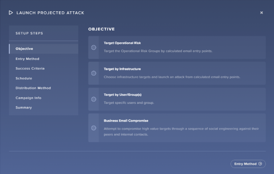Go to the Campaign Info step
Screen dimensions: 274x174
[x=29, y=98]
